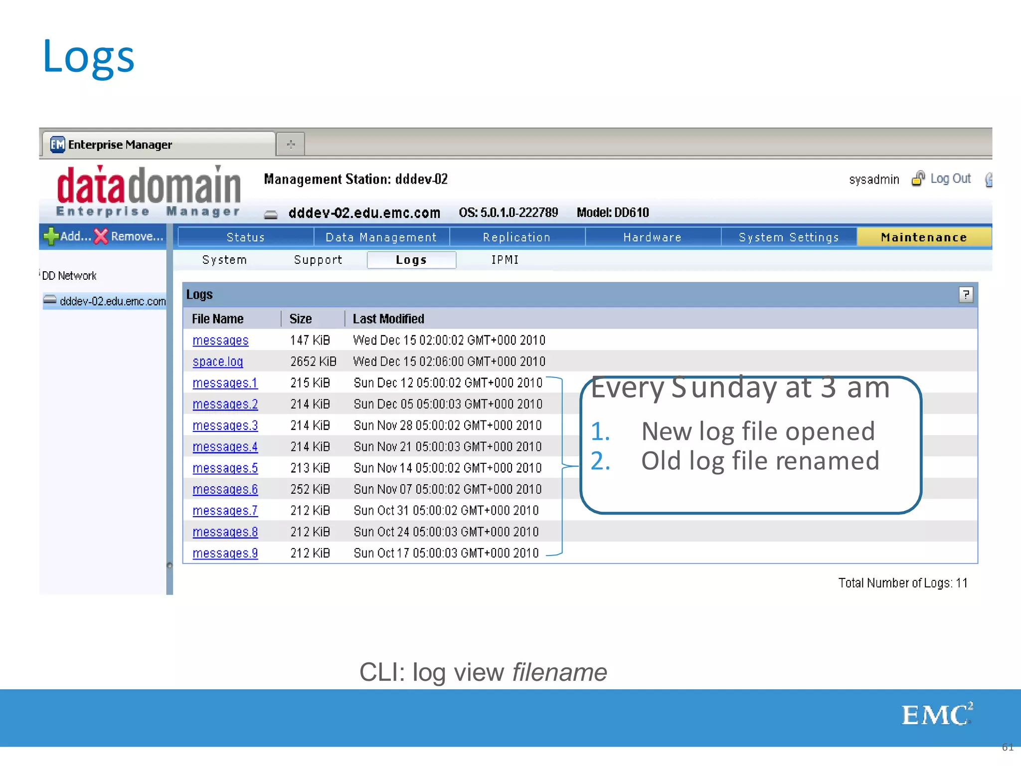Click the drive icon beside dddev-02.edu.emc.com header
Image resolution: width=1021 pixels, height=766 pixels.
[x=271, y=214]
